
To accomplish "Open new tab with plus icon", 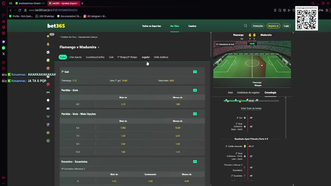I will click(82, 3).
